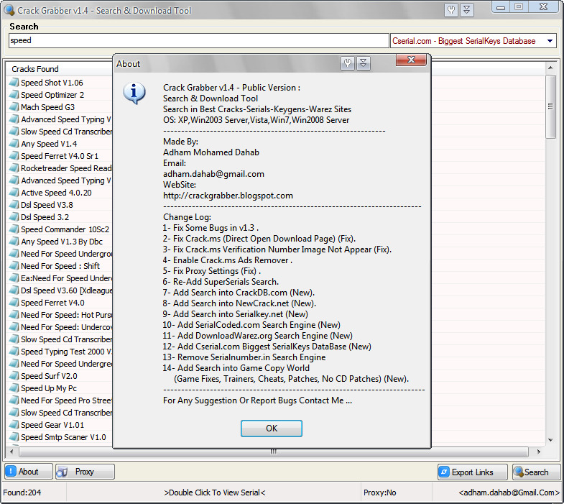This screenshot has height=504, width=564.
Task: Click the file icon beside 'Speed Up My Pc'
Action: click(x=14, y=389)
